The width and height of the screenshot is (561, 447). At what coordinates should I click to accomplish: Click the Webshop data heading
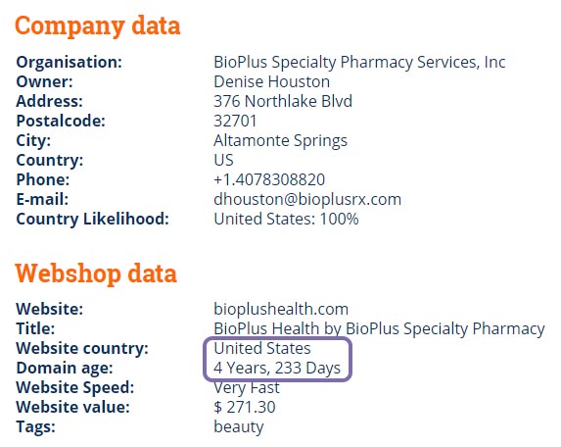point(96,274)
